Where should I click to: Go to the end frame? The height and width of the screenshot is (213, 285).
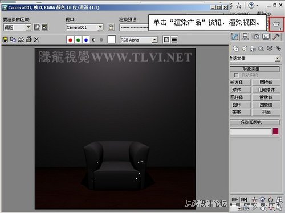[244, 199]
